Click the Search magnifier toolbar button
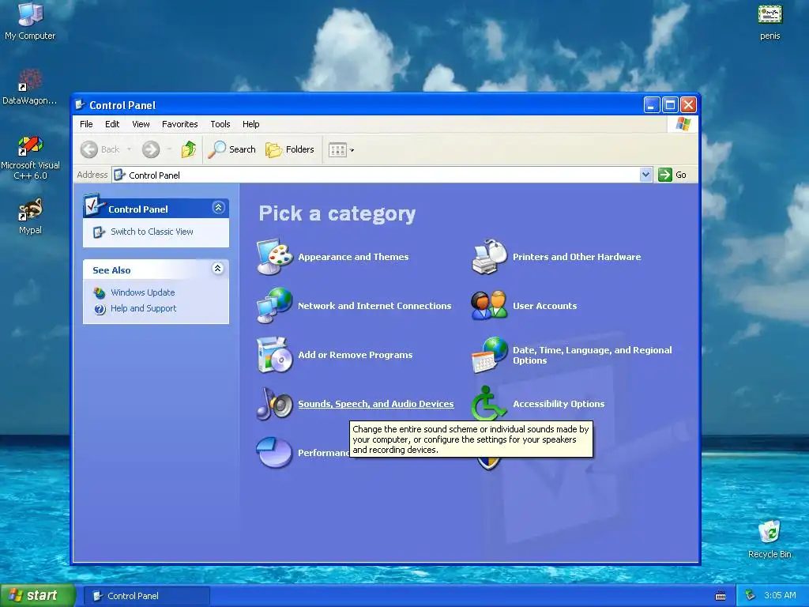 tap(232, 149)
